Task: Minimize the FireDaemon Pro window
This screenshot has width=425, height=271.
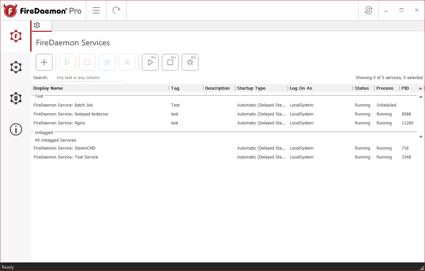Action: (x=386, y=10)
